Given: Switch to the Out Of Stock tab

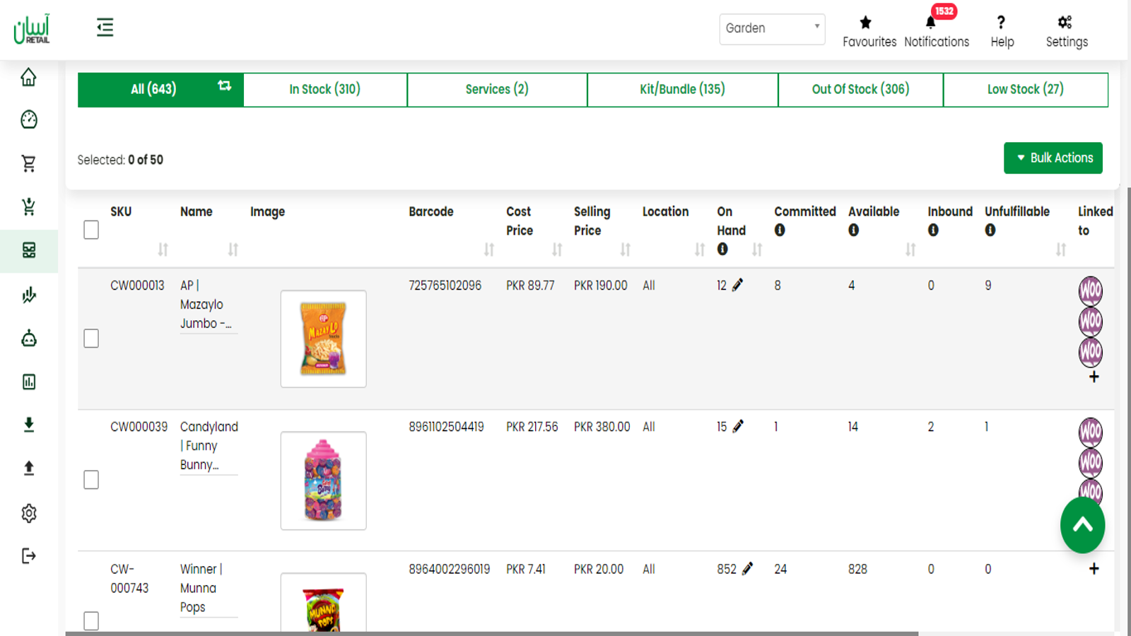Looking at the screenshot, I should pos(860,89).
